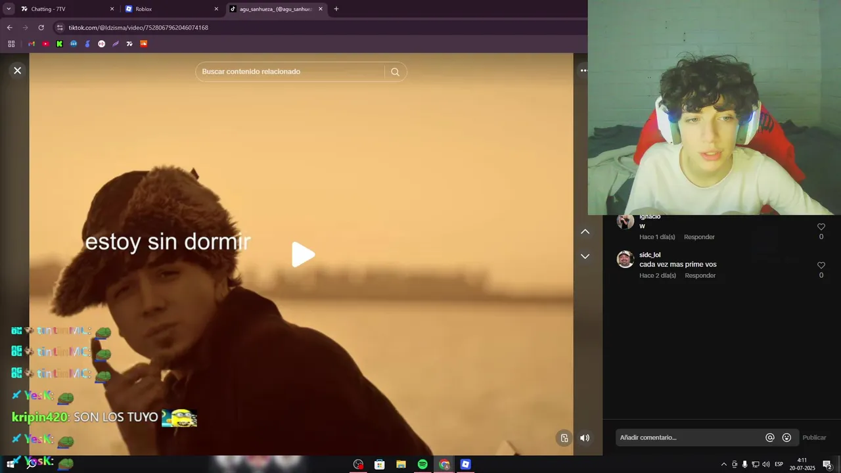Switch to the 'Chatting - 7TV' tab
The width and height of the screenshot is (841, 473).
(x=66, y=9)
